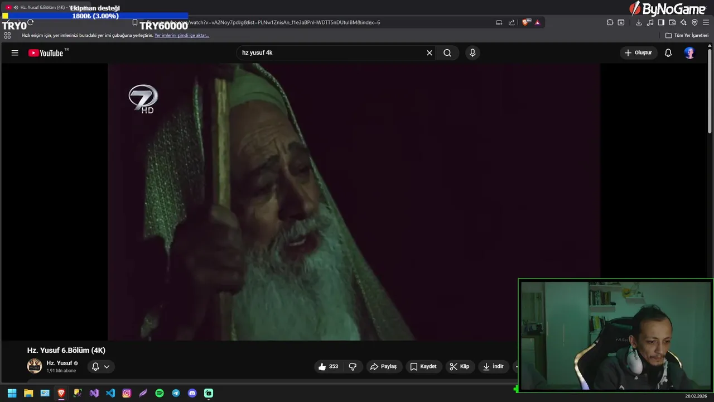This screenshot has width=714, height=402.
Task: Go to YouTube home via the logo
Action: coord(46,53)
